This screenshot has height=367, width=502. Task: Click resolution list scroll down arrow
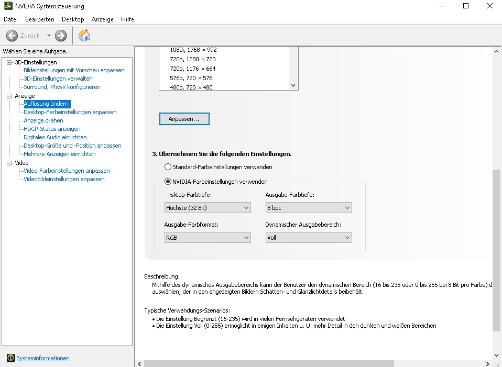[x=293, y=85]
